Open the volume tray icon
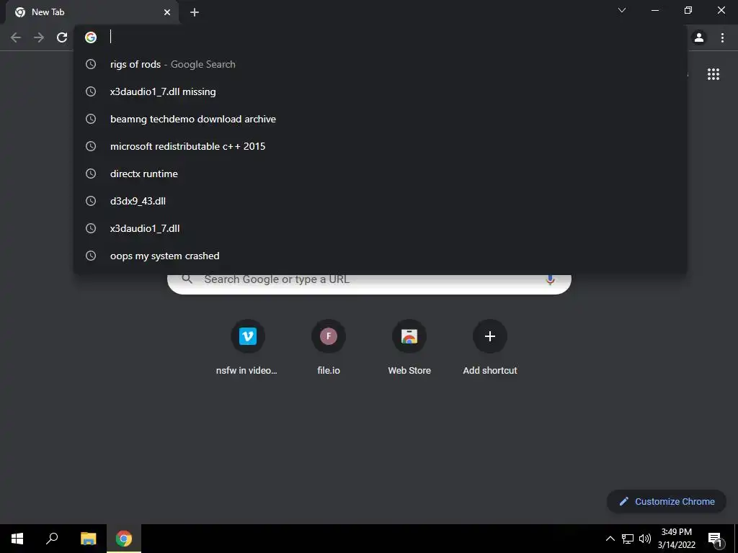This screenshot has width=738, height=553. tap(645, 539)
